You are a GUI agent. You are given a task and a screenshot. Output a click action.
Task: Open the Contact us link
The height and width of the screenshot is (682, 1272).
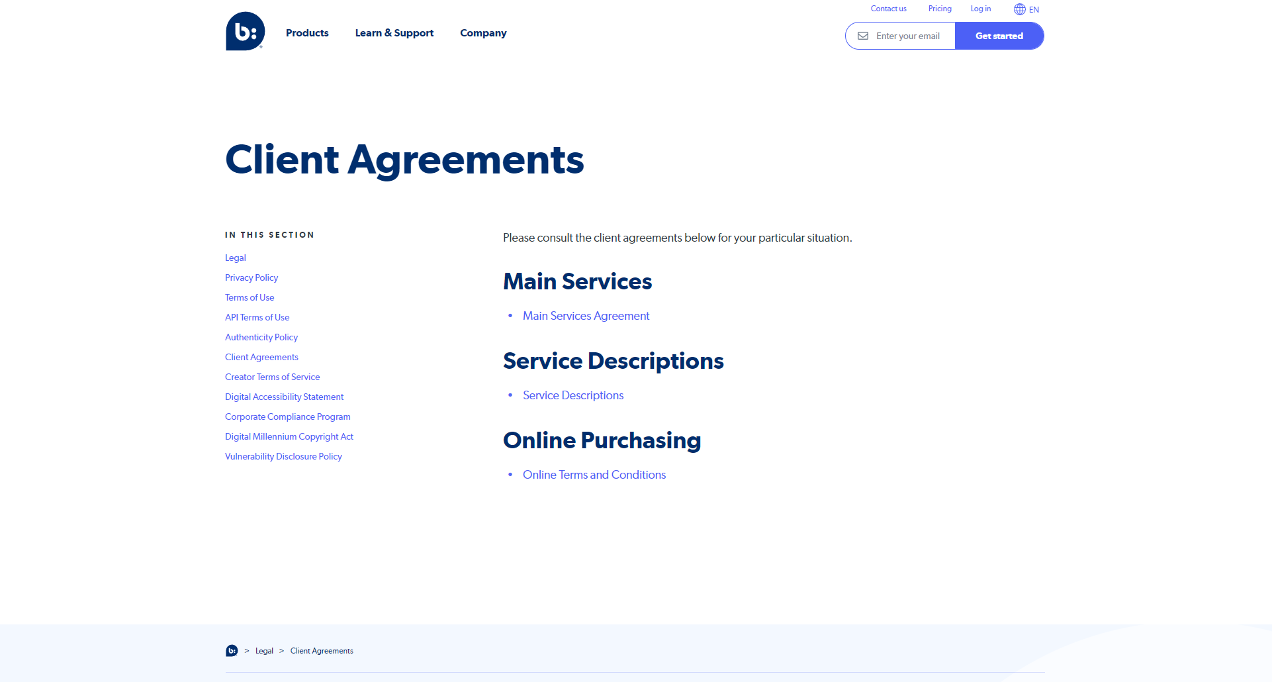[x=888, y=9]
